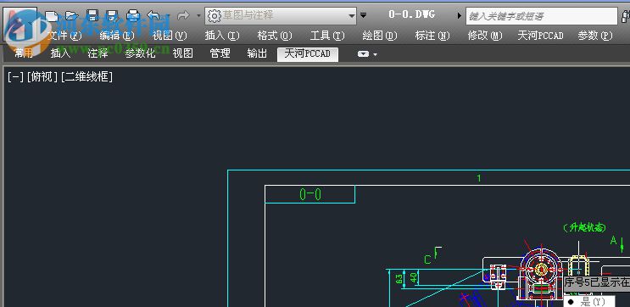The height and width of the screenshot is (307, 630).
Task: Open the 参数(P) menu
Action: (x=595, y=36)
